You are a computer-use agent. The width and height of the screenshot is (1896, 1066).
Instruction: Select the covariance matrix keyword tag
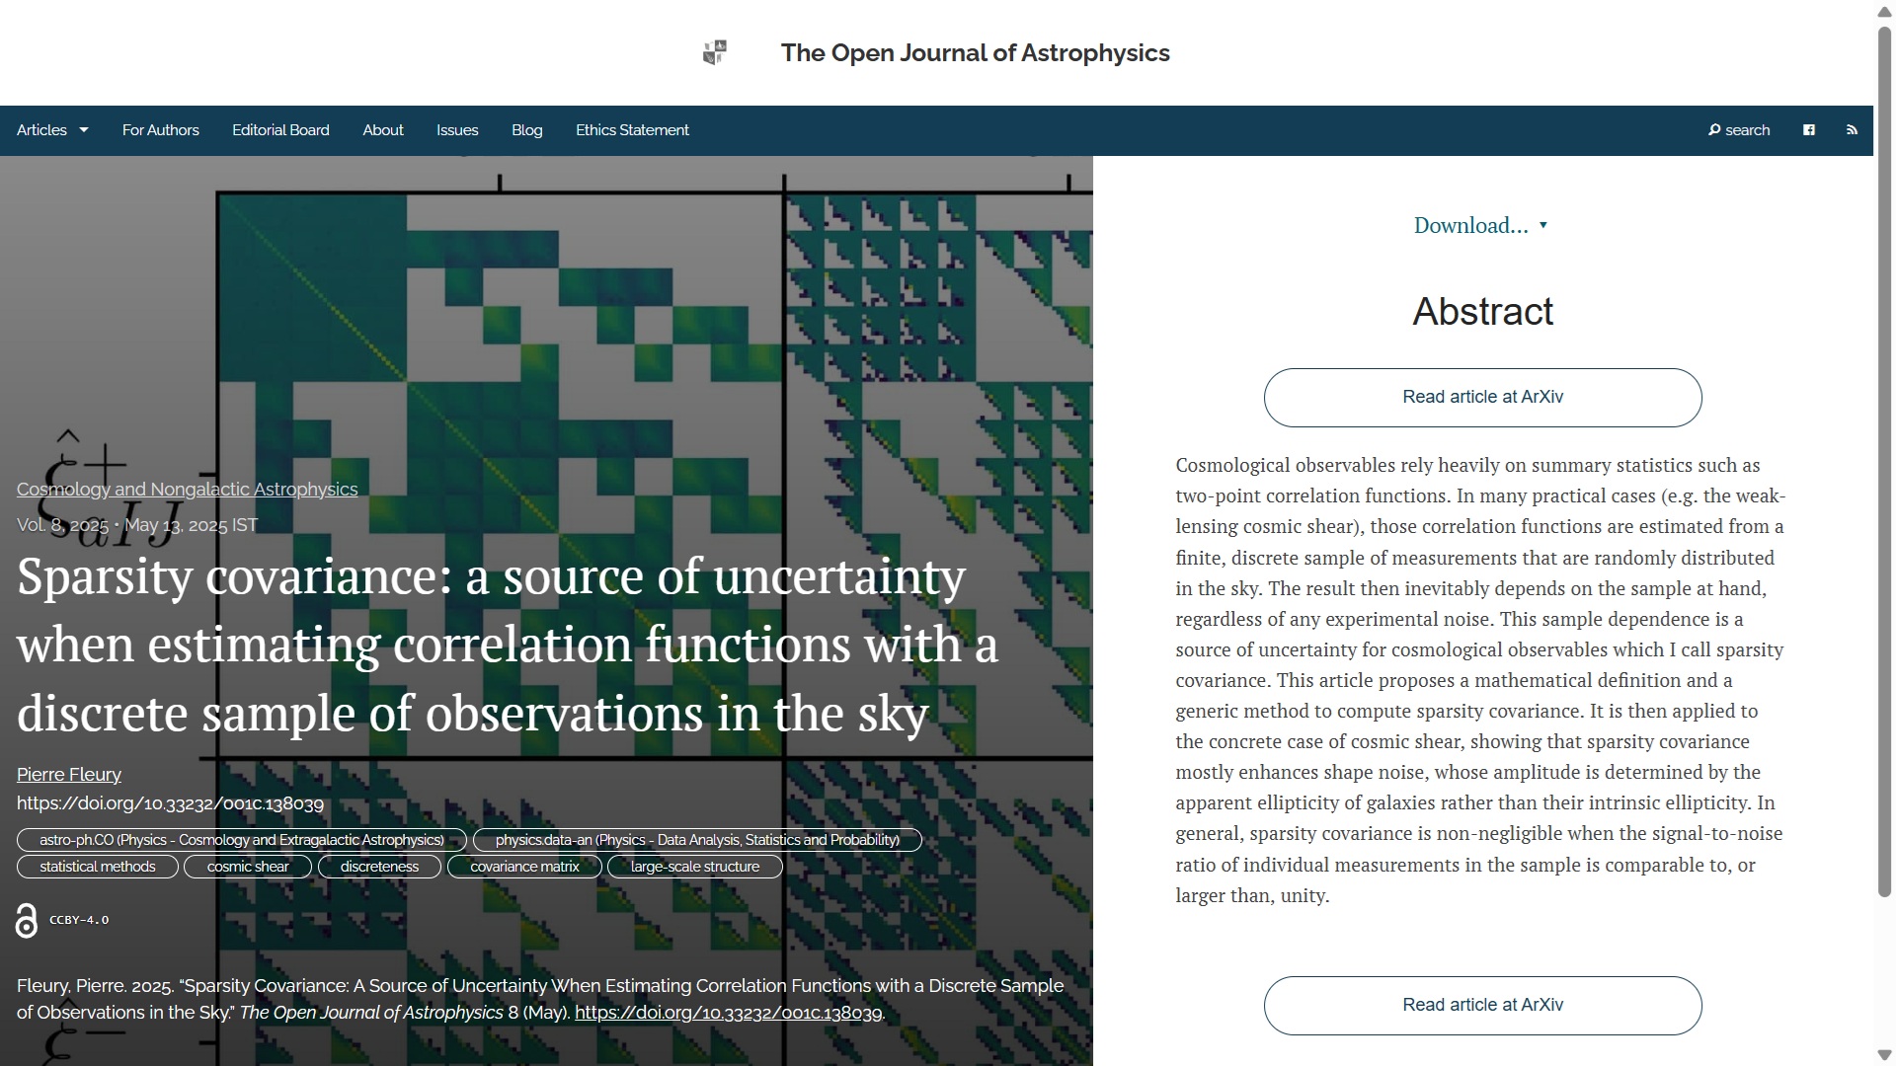(524, 867)
